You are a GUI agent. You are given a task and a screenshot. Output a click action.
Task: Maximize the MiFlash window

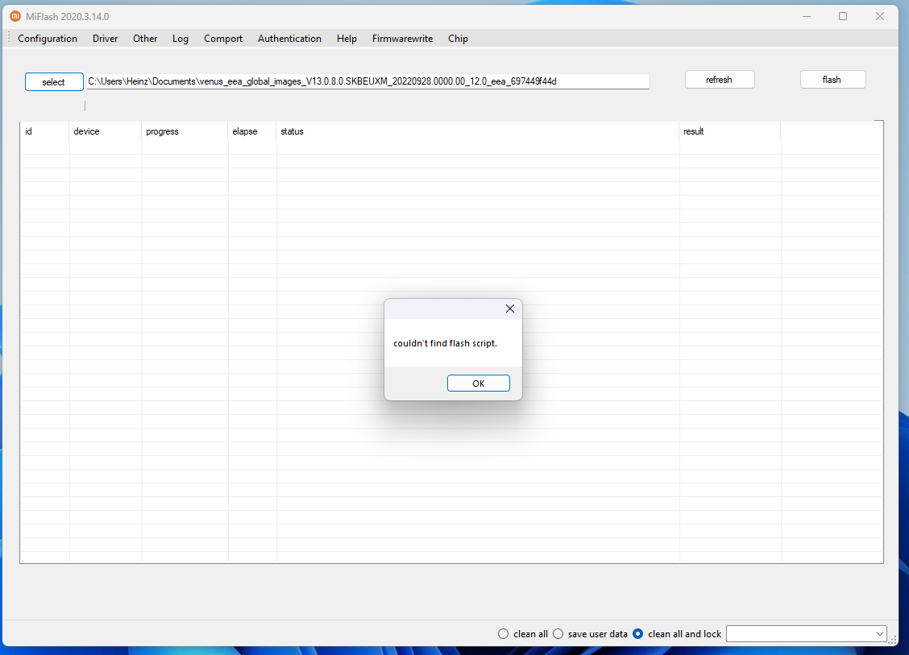(x=843, y=16)
